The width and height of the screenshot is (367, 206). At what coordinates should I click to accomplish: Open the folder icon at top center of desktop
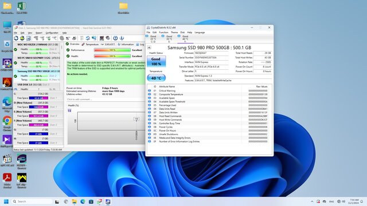[123, 7]
